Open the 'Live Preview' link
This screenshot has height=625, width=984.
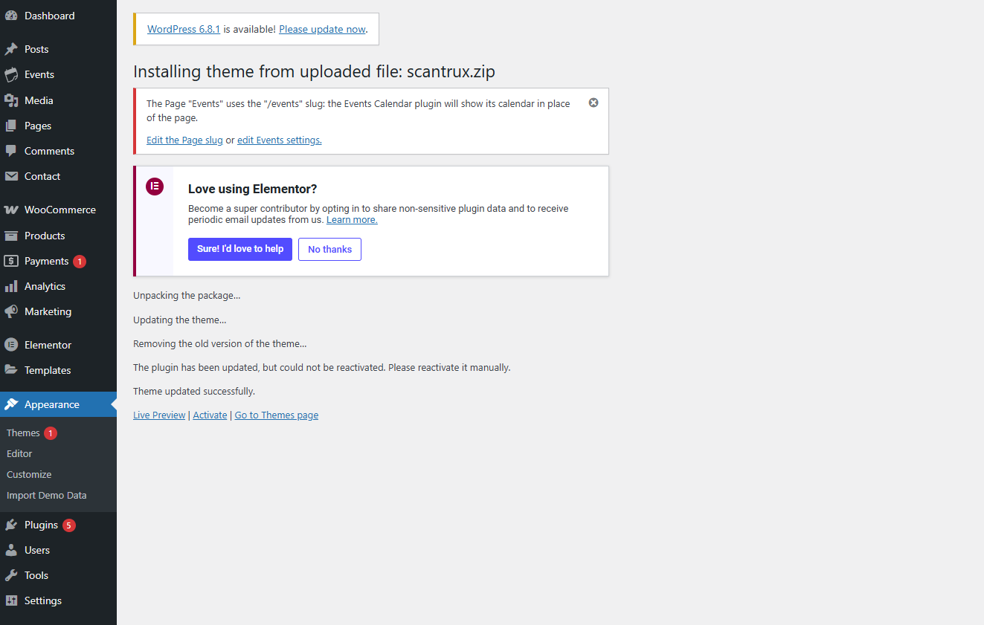click(159, 415)
